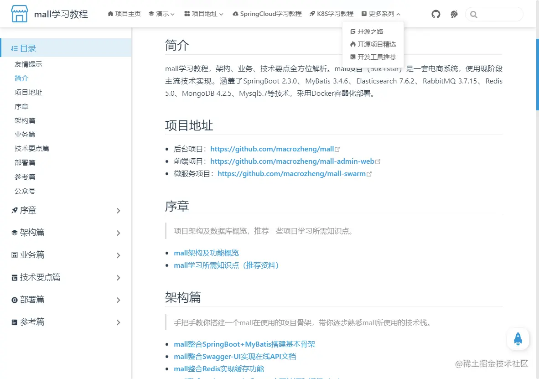The height and width of the screenshot is (379, 539).
Task: Open mall整合Redis实现缓存功能 link
Action: (219, 369)
